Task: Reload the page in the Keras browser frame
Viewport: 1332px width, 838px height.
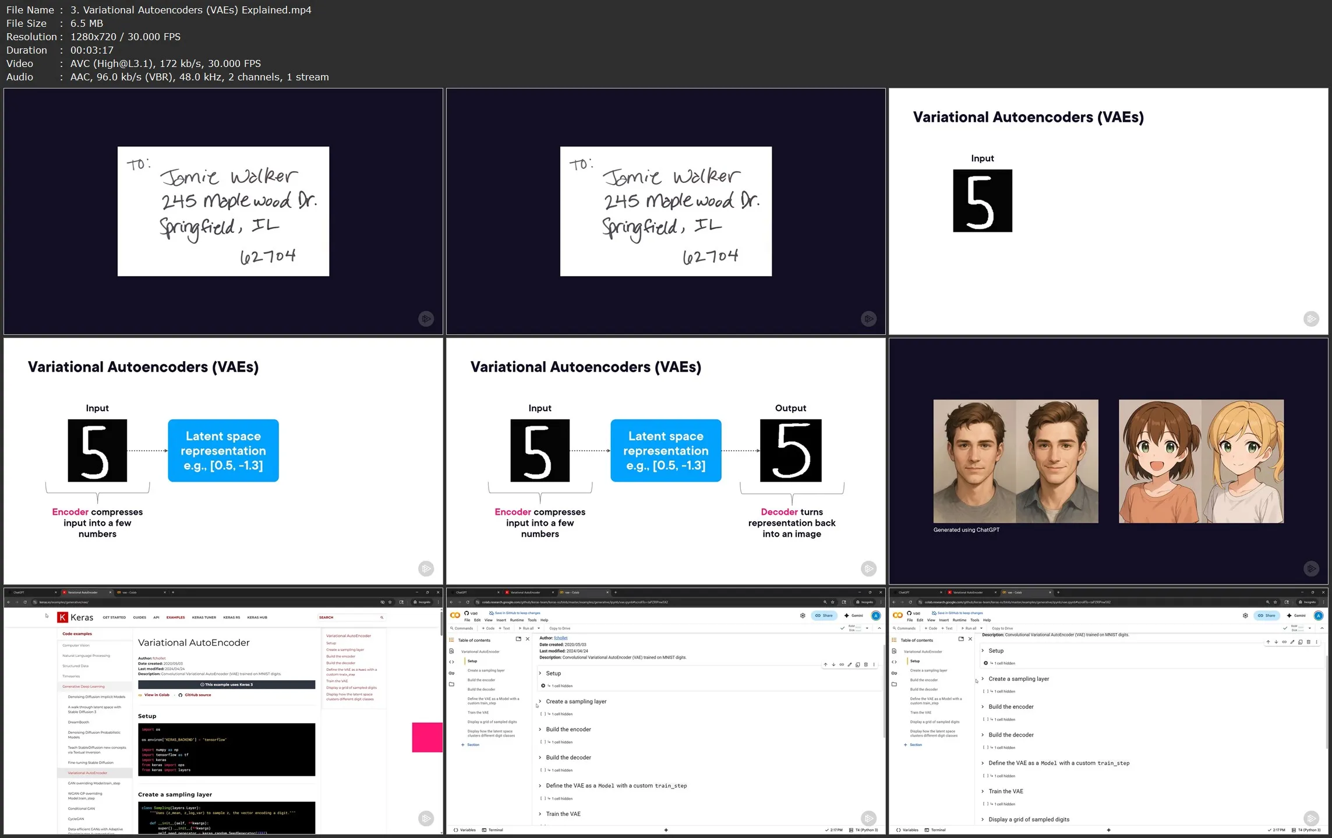Action: point(25,602)
